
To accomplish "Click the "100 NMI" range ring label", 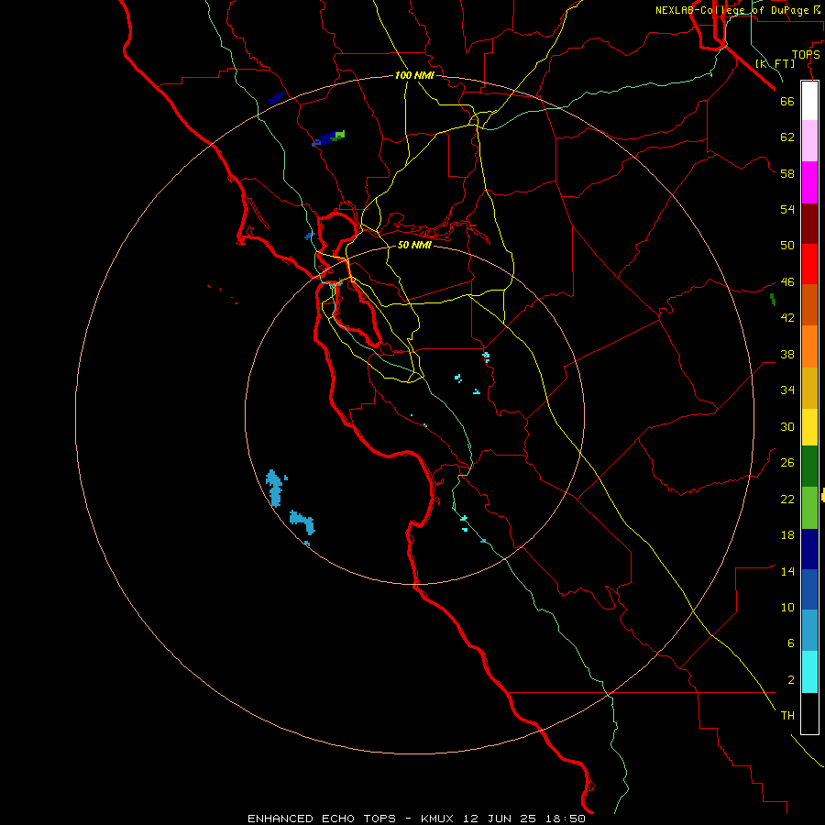I will 414,75.
